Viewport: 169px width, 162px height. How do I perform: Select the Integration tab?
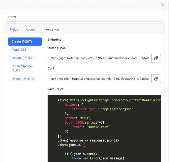pos(51,29)
